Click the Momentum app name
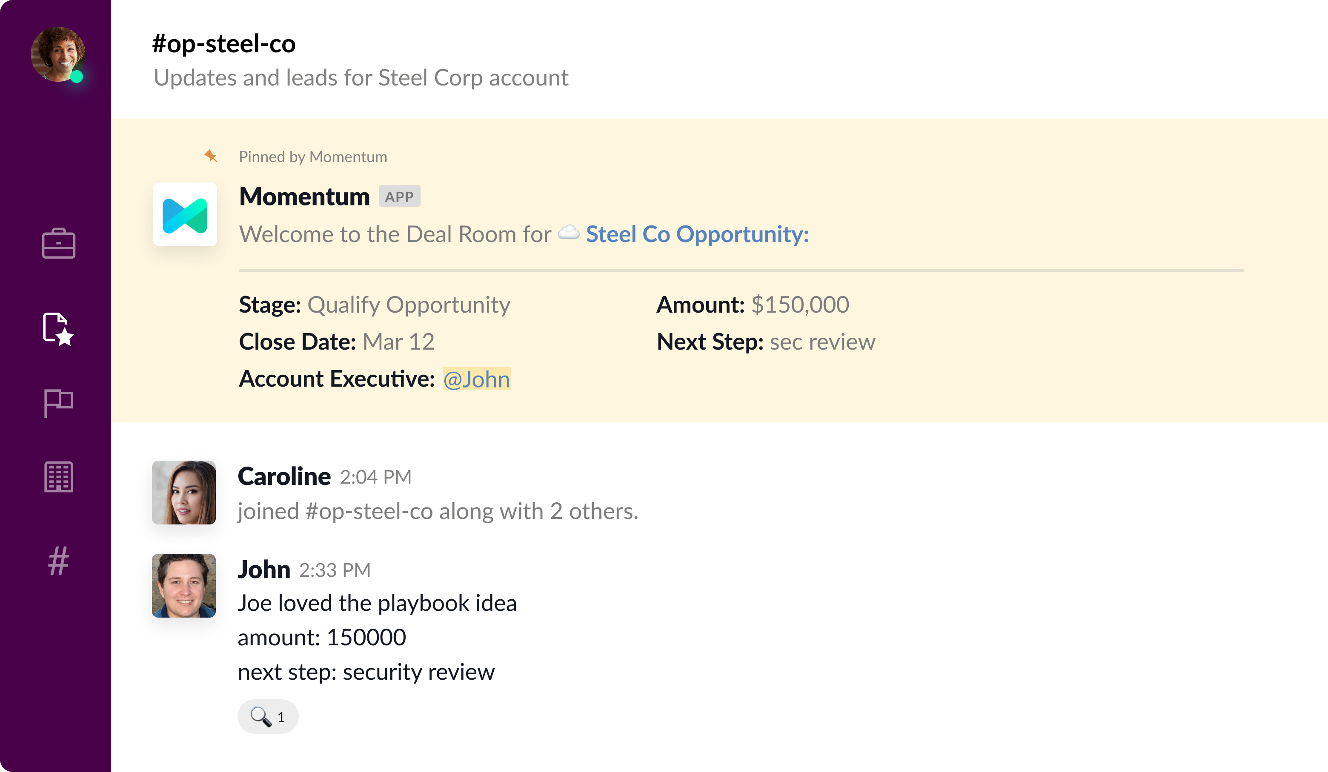Image resolution: width=1328 pixels, height=772 pixels. pos(305,197)
